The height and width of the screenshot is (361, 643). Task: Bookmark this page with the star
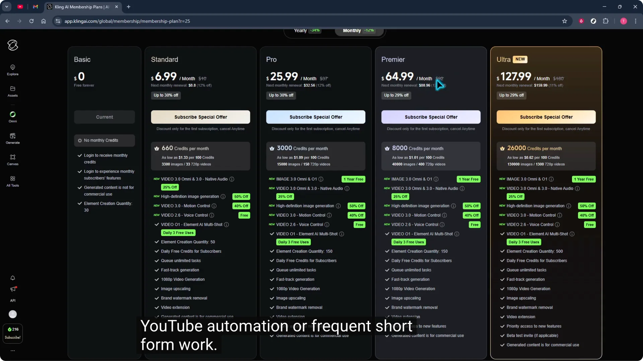point(565,21)
